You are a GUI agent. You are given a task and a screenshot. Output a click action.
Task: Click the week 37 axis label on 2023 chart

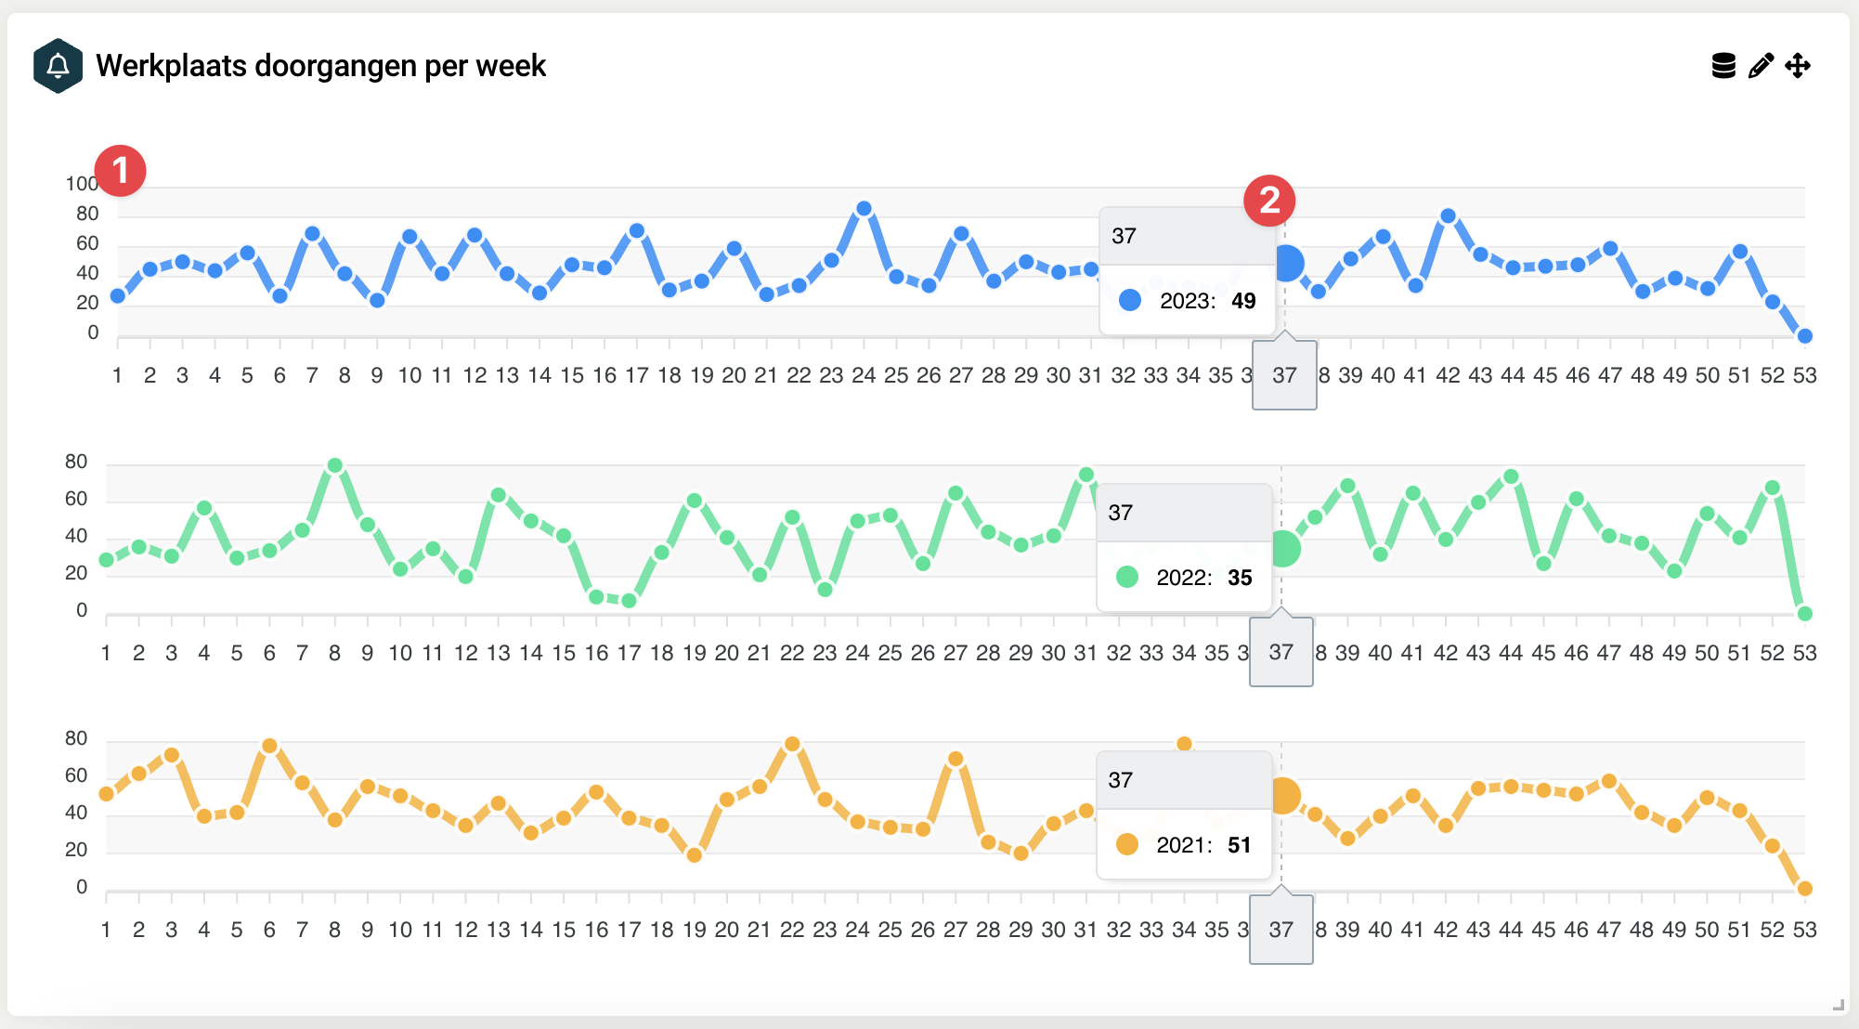pos(1284,375)
